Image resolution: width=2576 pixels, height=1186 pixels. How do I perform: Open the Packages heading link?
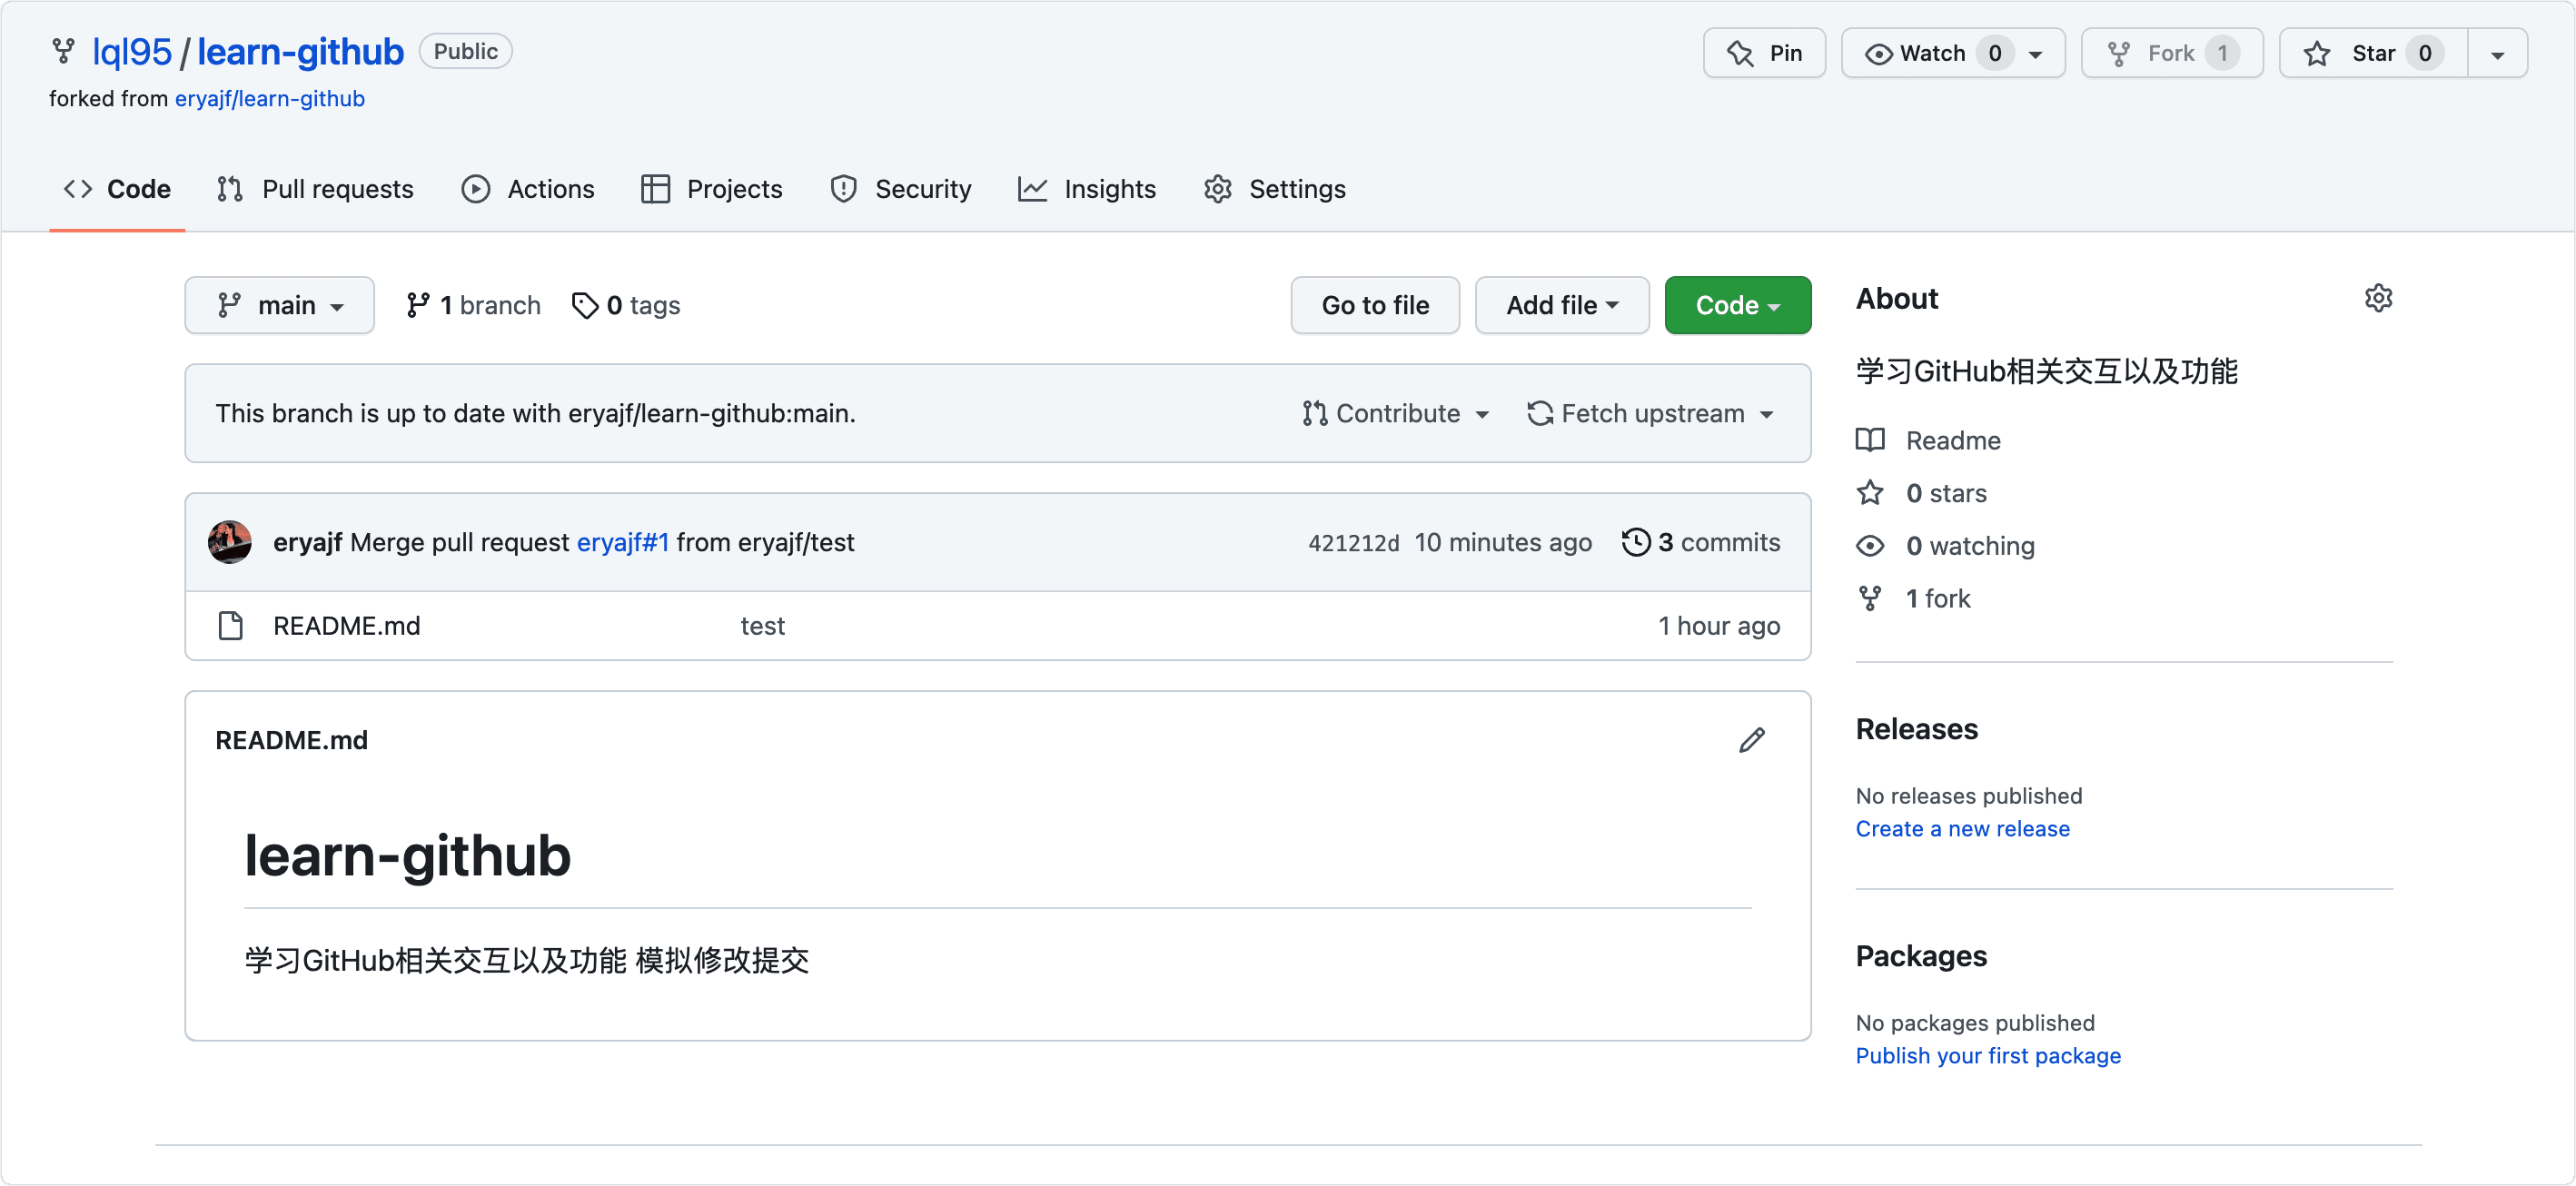coord(1921,956)
